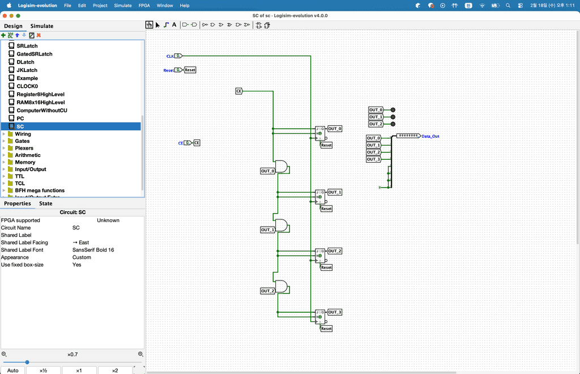
Task: Choose the Wiring tool in toolbar
Action: click(166, 25)
